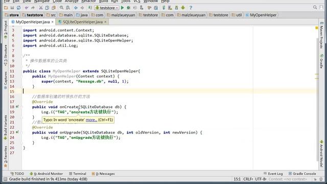The height and width of the screenshot is (184, 327).
Task: Click the search magnifier at top right
Action: (315, 8)
